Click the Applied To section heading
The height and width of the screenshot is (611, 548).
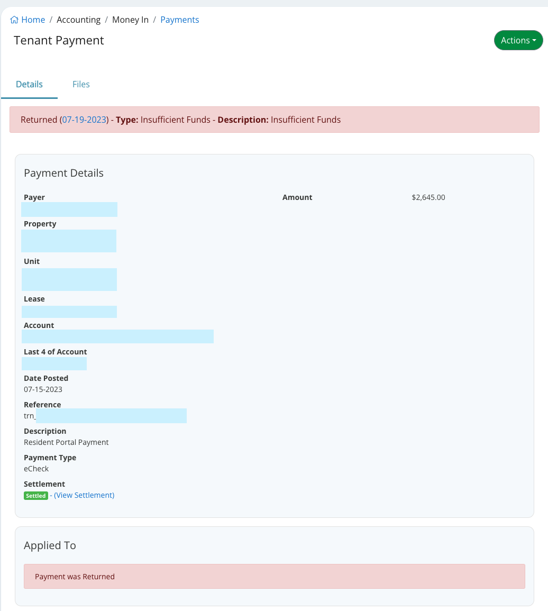coord(50,546)
